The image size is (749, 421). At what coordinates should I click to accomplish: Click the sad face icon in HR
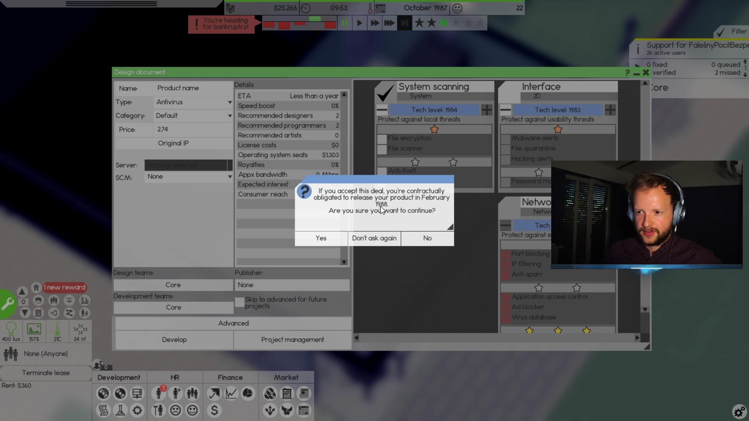176,410
